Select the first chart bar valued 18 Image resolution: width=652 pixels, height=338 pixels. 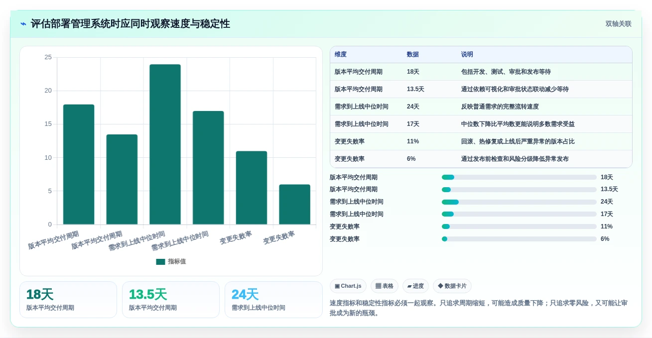tap(79, 164)
